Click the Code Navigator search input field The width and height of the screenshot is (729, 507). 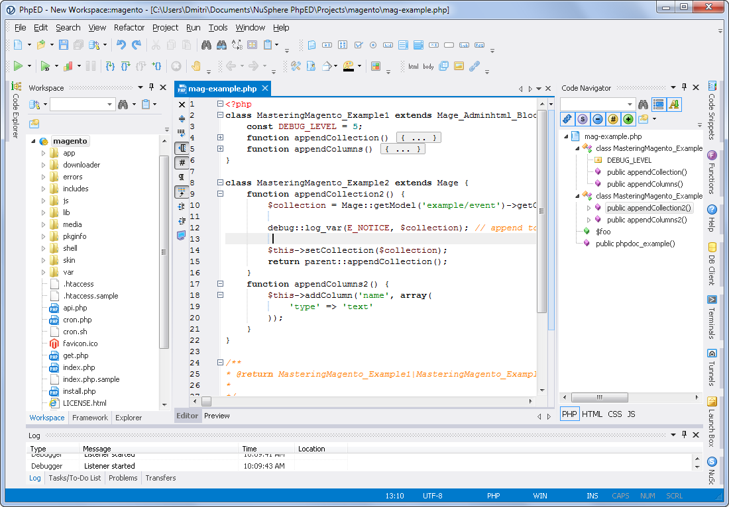593,105
